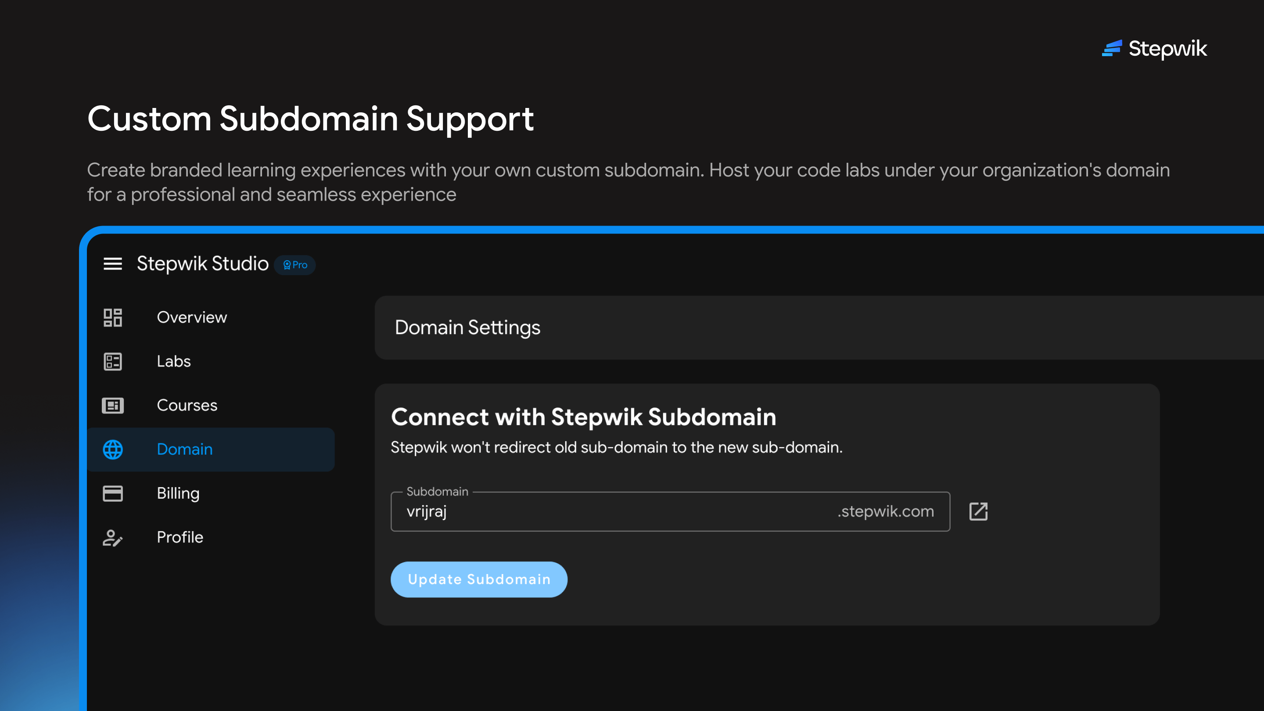Click the Billing card icon
Image resolution: width=1264 pixels, height=711 pixels.
click(x=112, y=493)
